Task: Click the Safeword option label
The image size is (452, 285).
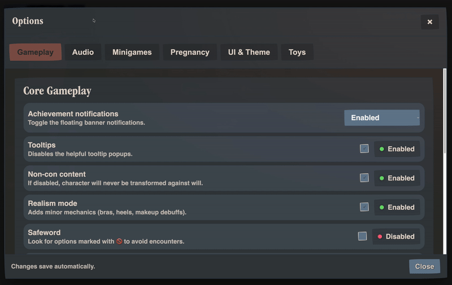Action: [x=44, y=233]
